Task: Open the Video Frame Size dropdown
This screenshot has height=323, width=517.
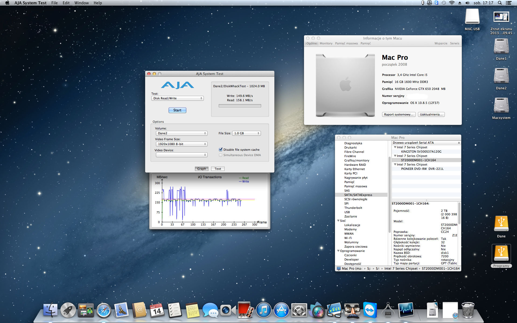Action: tap(181, 144)
